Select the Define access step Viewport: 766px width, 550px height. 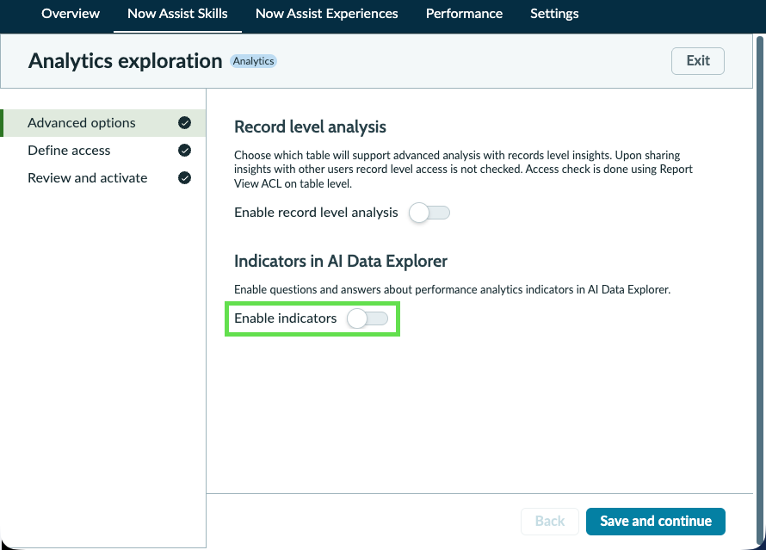pyautogui.click(x=103, y=151)
